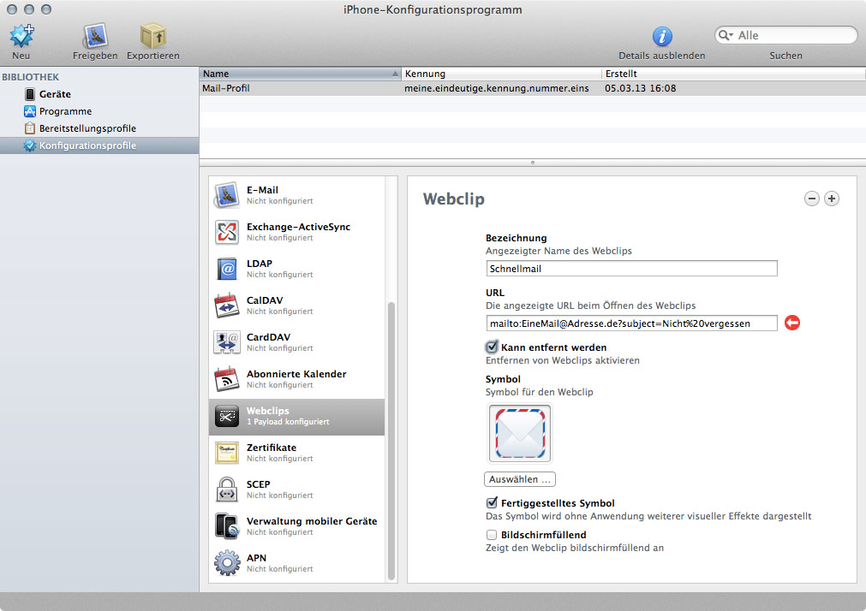
Task: Select the Mail-Profil row
Action: (533, 88)
